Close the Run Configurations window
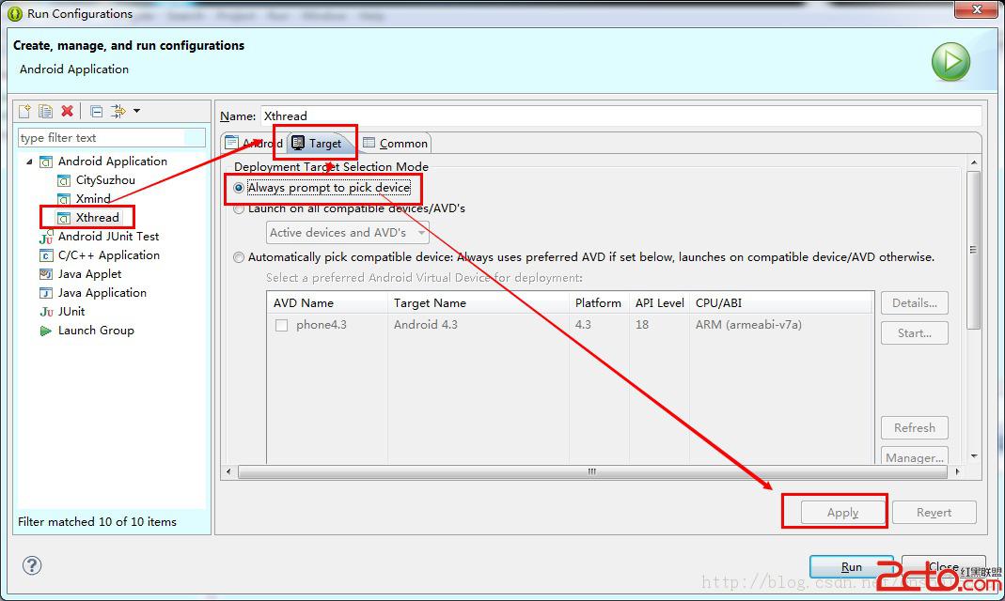This screenshot has width=1005, height=601. 977,9
